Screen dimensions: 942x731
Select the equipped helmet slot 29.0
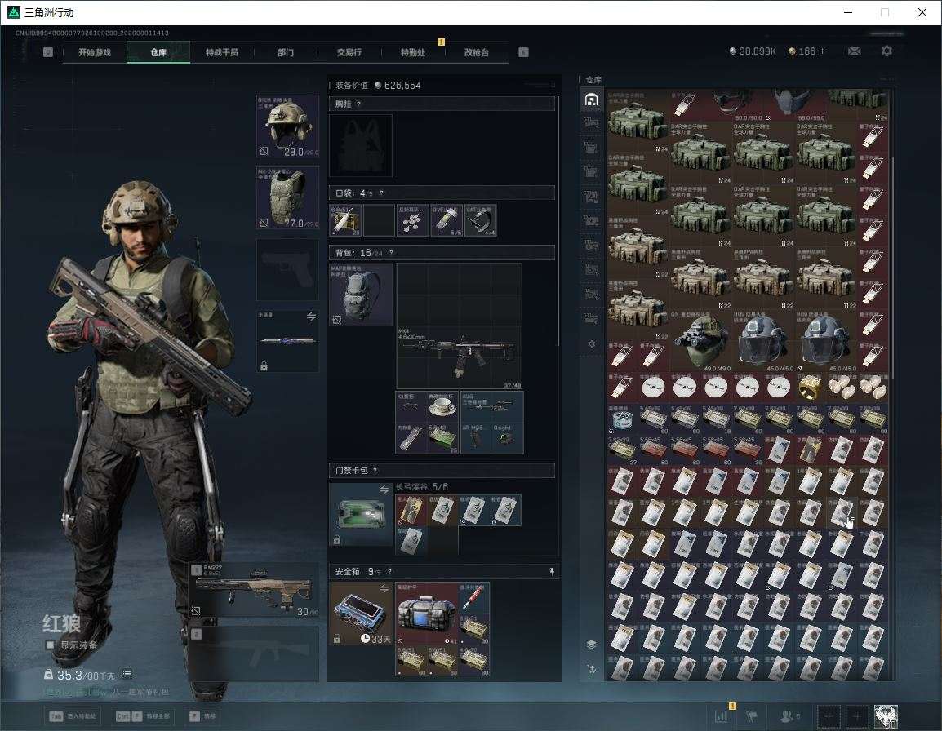pyautogui.click(x=288, y=126)
